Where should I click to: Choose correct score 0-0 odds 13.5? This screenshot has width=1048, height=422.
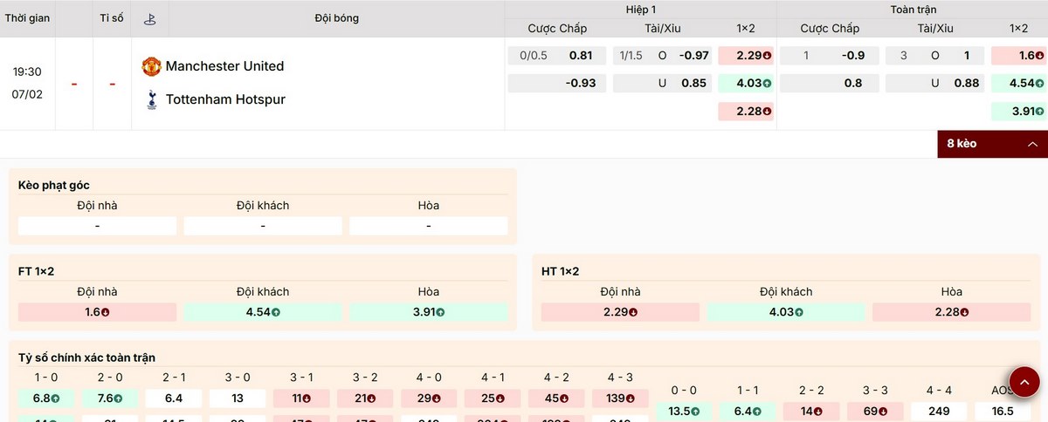(x=683, y=411)
